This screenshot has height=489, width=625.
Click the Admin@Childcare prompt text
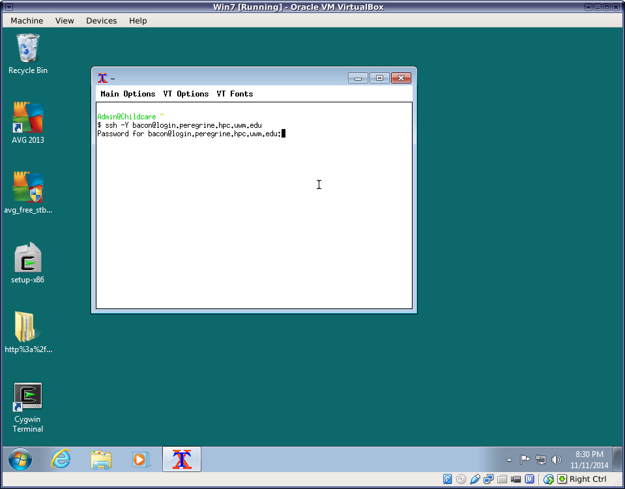point(126,117)
